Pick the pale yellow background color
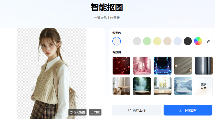 pos(157,41)
